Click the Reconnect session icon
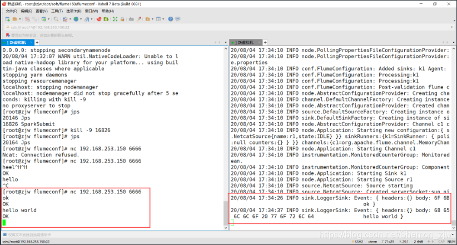The width and height of the screenshot is (457, 245). [34, 19]
